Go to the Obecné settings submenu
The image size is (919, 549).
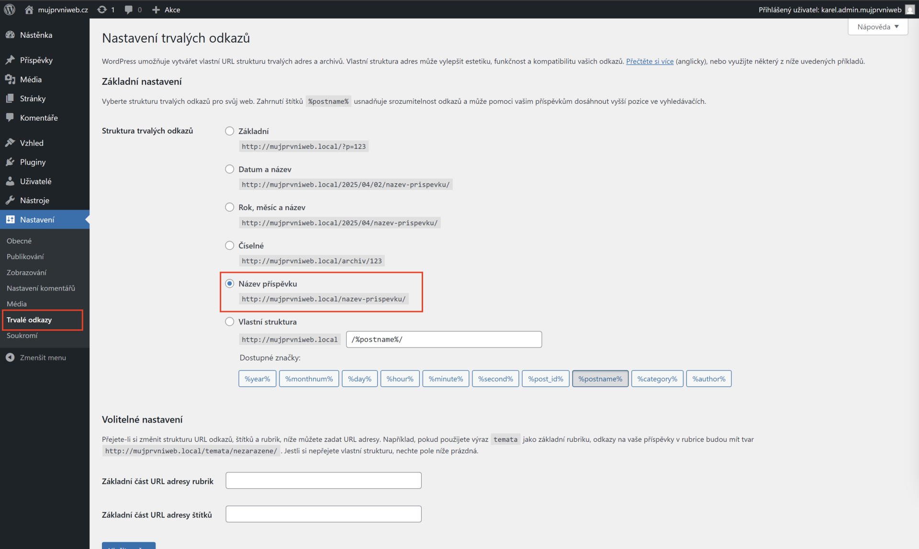pos(19,241)
